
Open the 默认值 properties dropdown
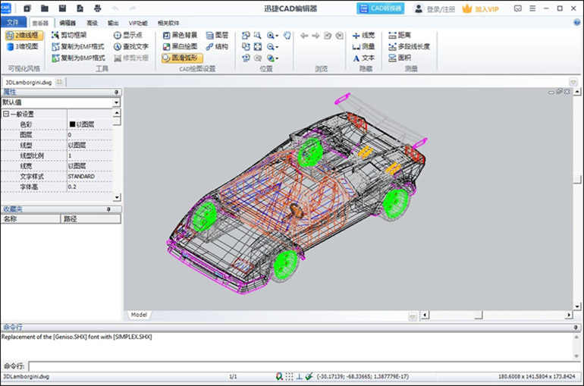tap(117, 102)
